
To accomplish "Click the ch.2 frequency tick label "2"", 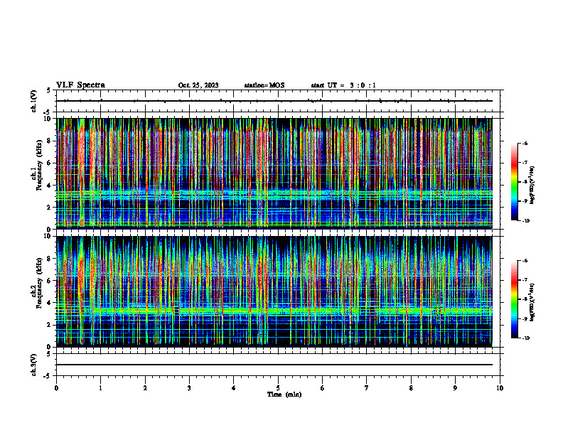I will (50, 325).
